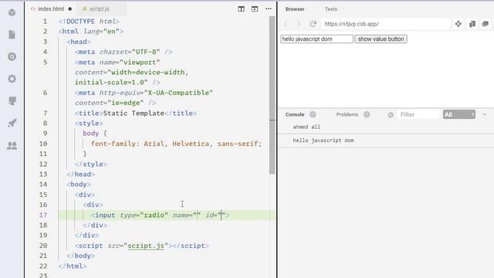Click the 'hello javascript dom' console log entry

(x=323, y=141)
